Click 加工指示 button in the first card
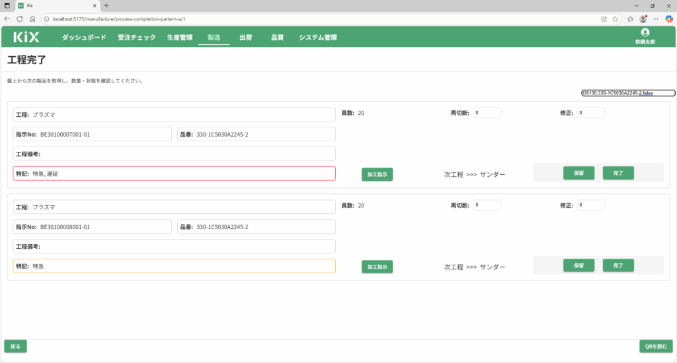The width and height of the screenshot is (677, 363). coord(378,174)
